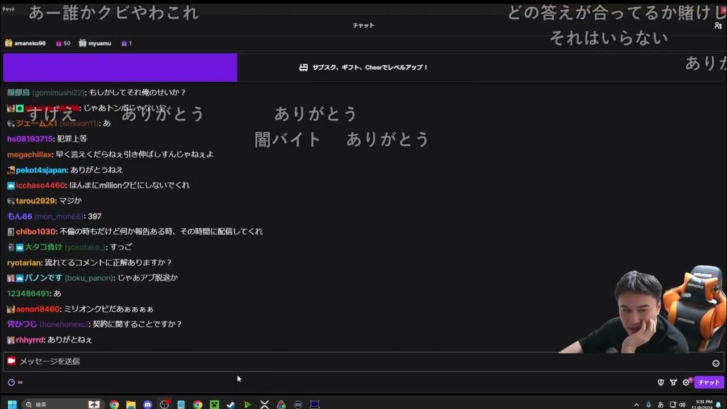Select message 契約に関することですか？

pyautogui.click(x=137, y=324)
